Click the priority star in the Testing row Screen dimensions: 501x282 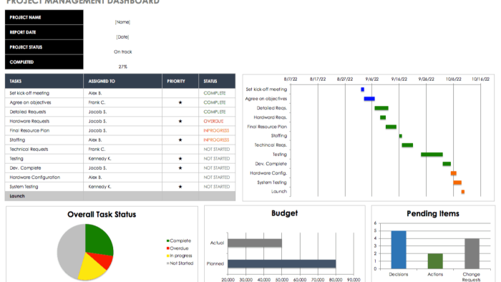[180, 159]
